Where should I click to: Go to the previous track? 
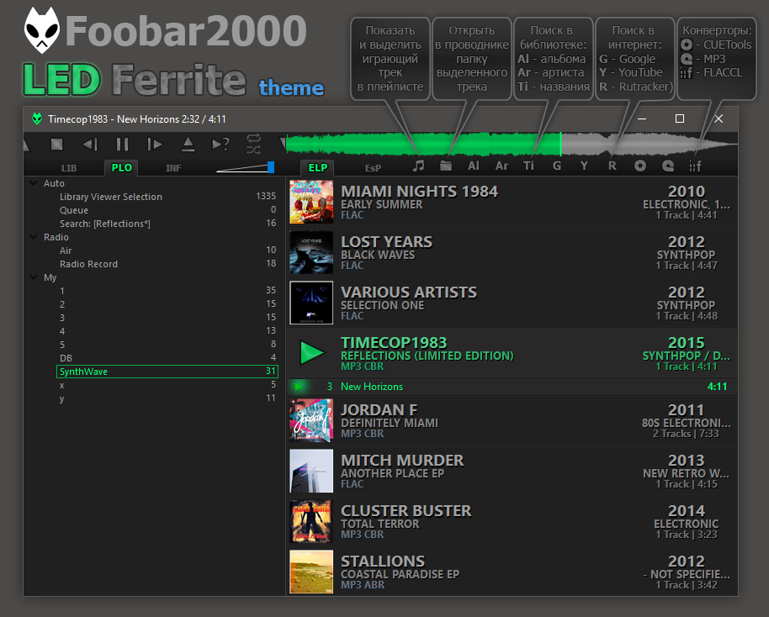coord(90,144)
